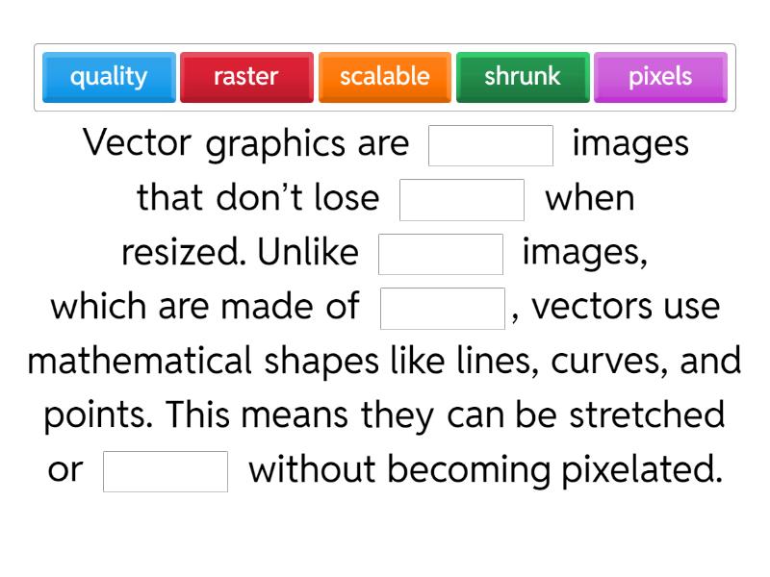This screenshot has width=770, height=577.
Task: Pick the 'quality' word tile
Action: (x=109, y=77)
